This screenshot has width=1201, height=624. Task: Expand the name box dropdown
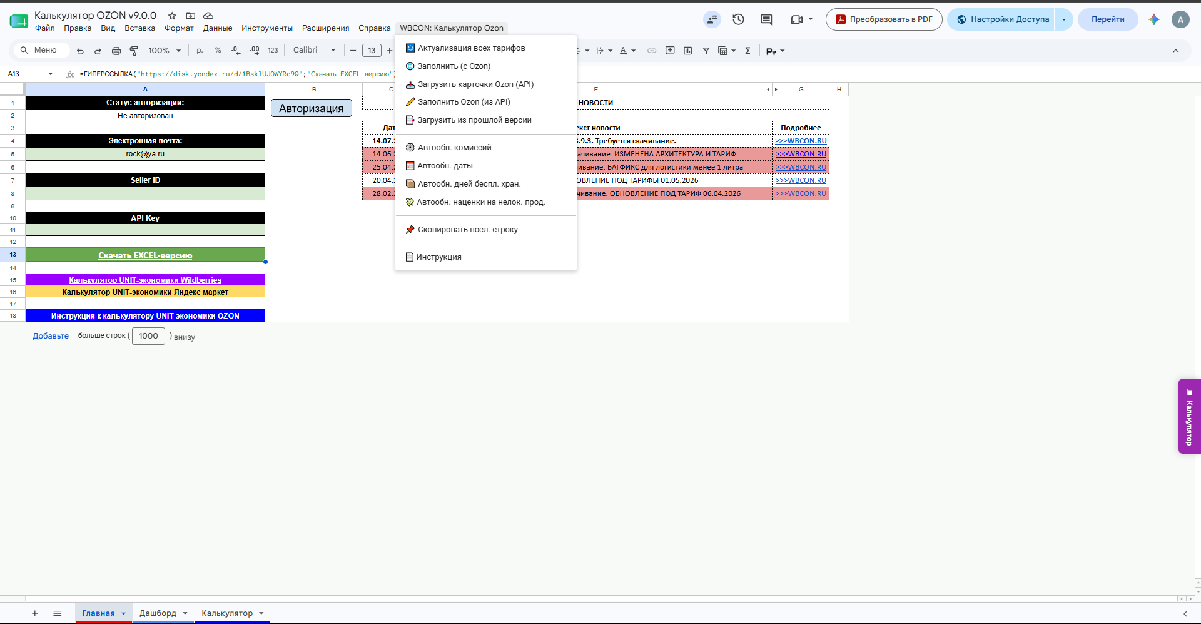[50, 74]
